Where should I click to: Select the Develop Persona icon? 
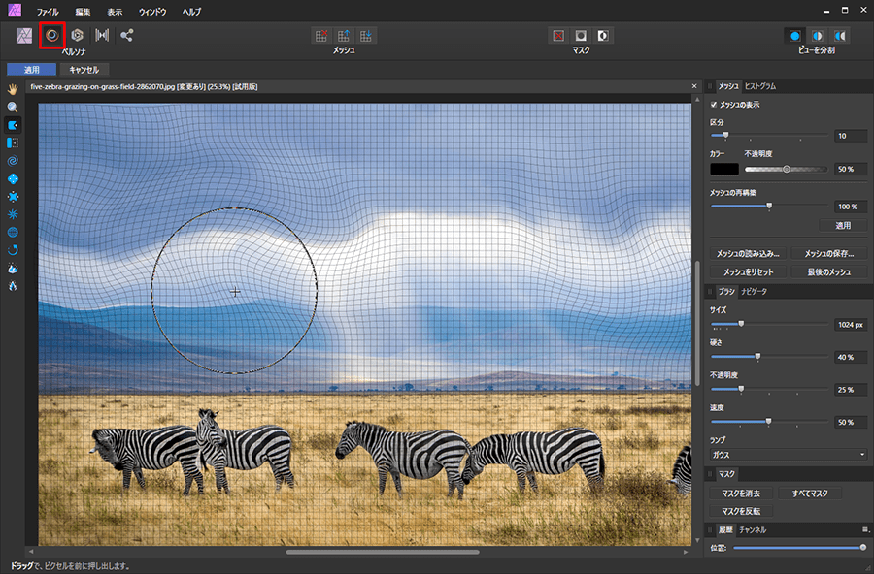pyautogui.click(x=77, y=35)
